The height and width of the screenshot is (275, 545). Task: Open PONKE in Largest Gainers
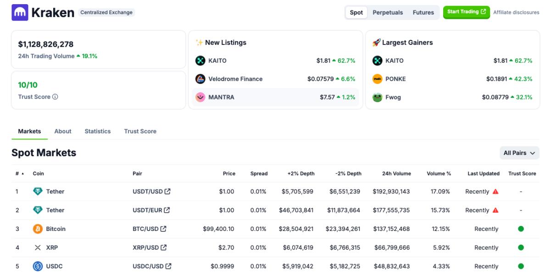tap(395, 79)
